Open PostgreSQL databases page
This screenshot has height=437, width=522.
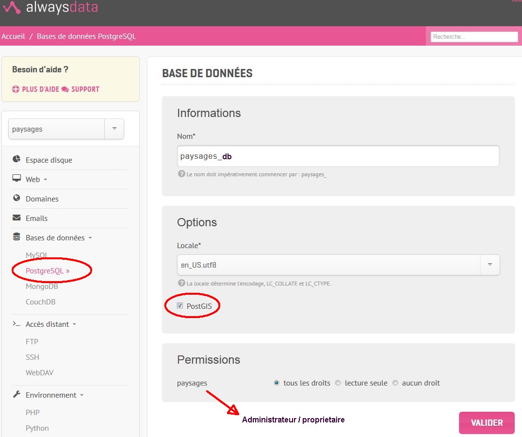[x=48, y=271]
